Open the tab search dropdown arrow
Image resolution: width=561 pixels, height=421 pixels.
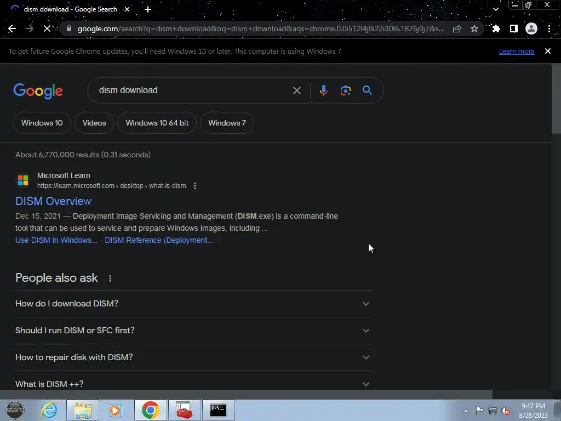(496, 9)
